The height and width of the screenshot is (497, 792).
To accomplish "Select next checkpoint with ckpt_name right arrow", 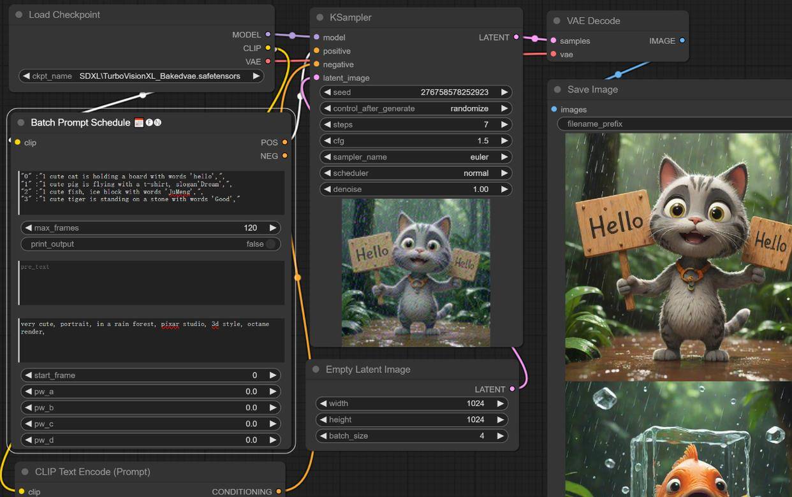I will [256, 76].
